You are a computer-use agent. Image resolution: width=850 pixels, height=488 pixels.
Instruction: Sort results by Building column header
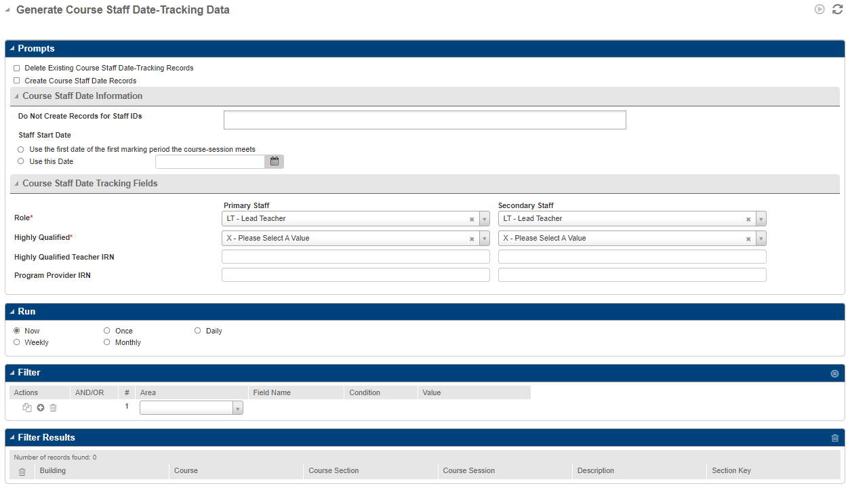(53, 470)
